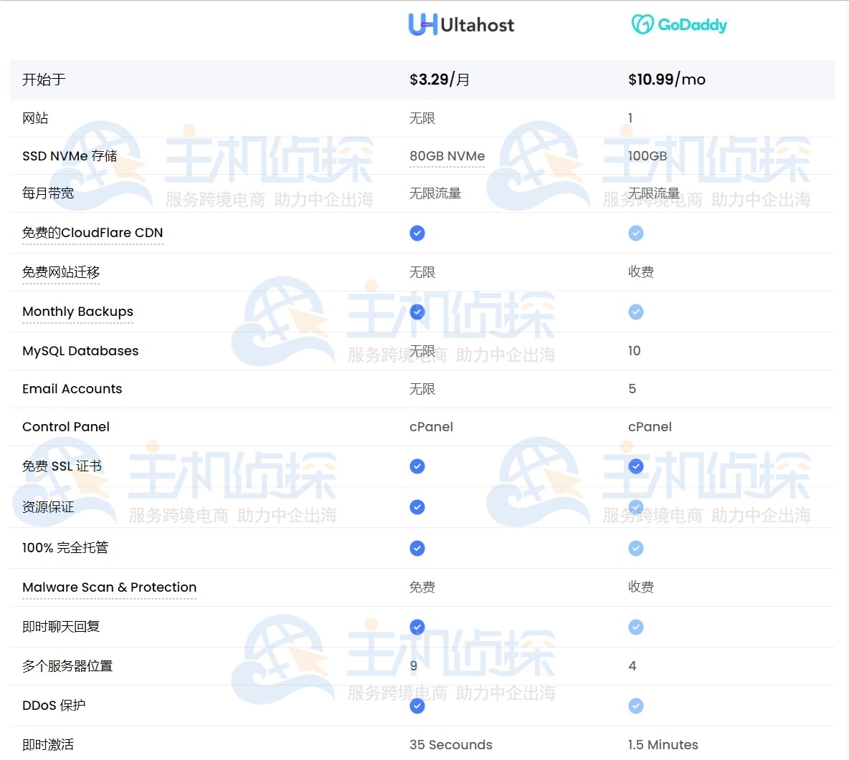Image resolution: width=849 pixels, height=760 pixels.
Task: Click Ultahost's server locations value 9
Action: (414, 666)
